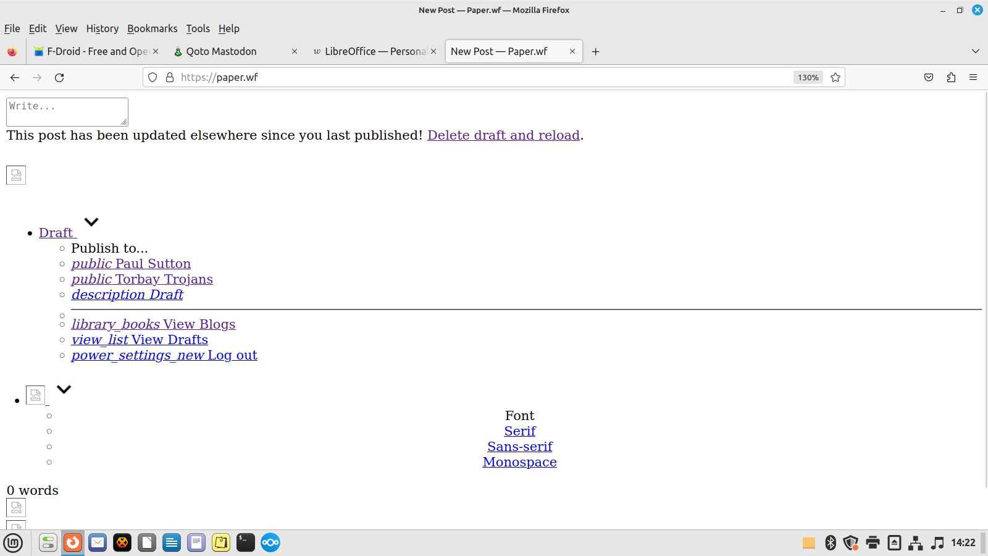This screenshot has width=988, height=556.
Task: Expand the font options chevron
Action: 64,389
